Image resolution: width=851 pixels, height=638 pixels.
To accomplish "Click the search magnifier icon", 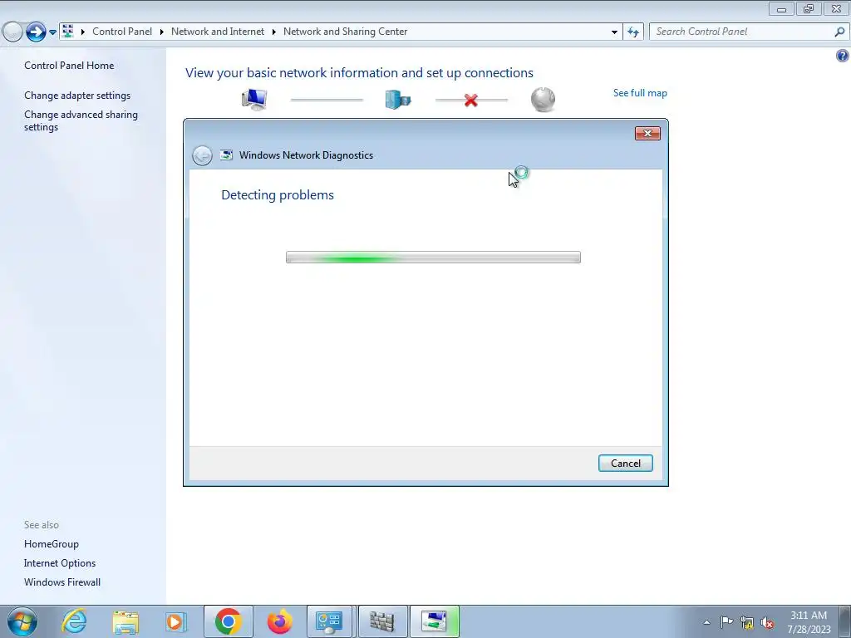I will (839, 32).
